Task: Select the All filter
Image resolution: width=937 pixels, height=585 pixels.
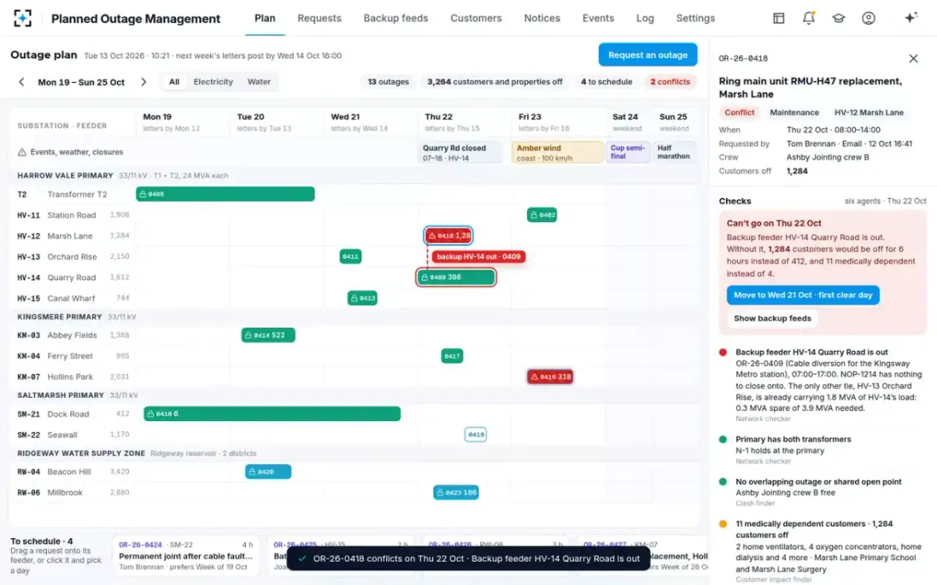Action: coord(174,82)
